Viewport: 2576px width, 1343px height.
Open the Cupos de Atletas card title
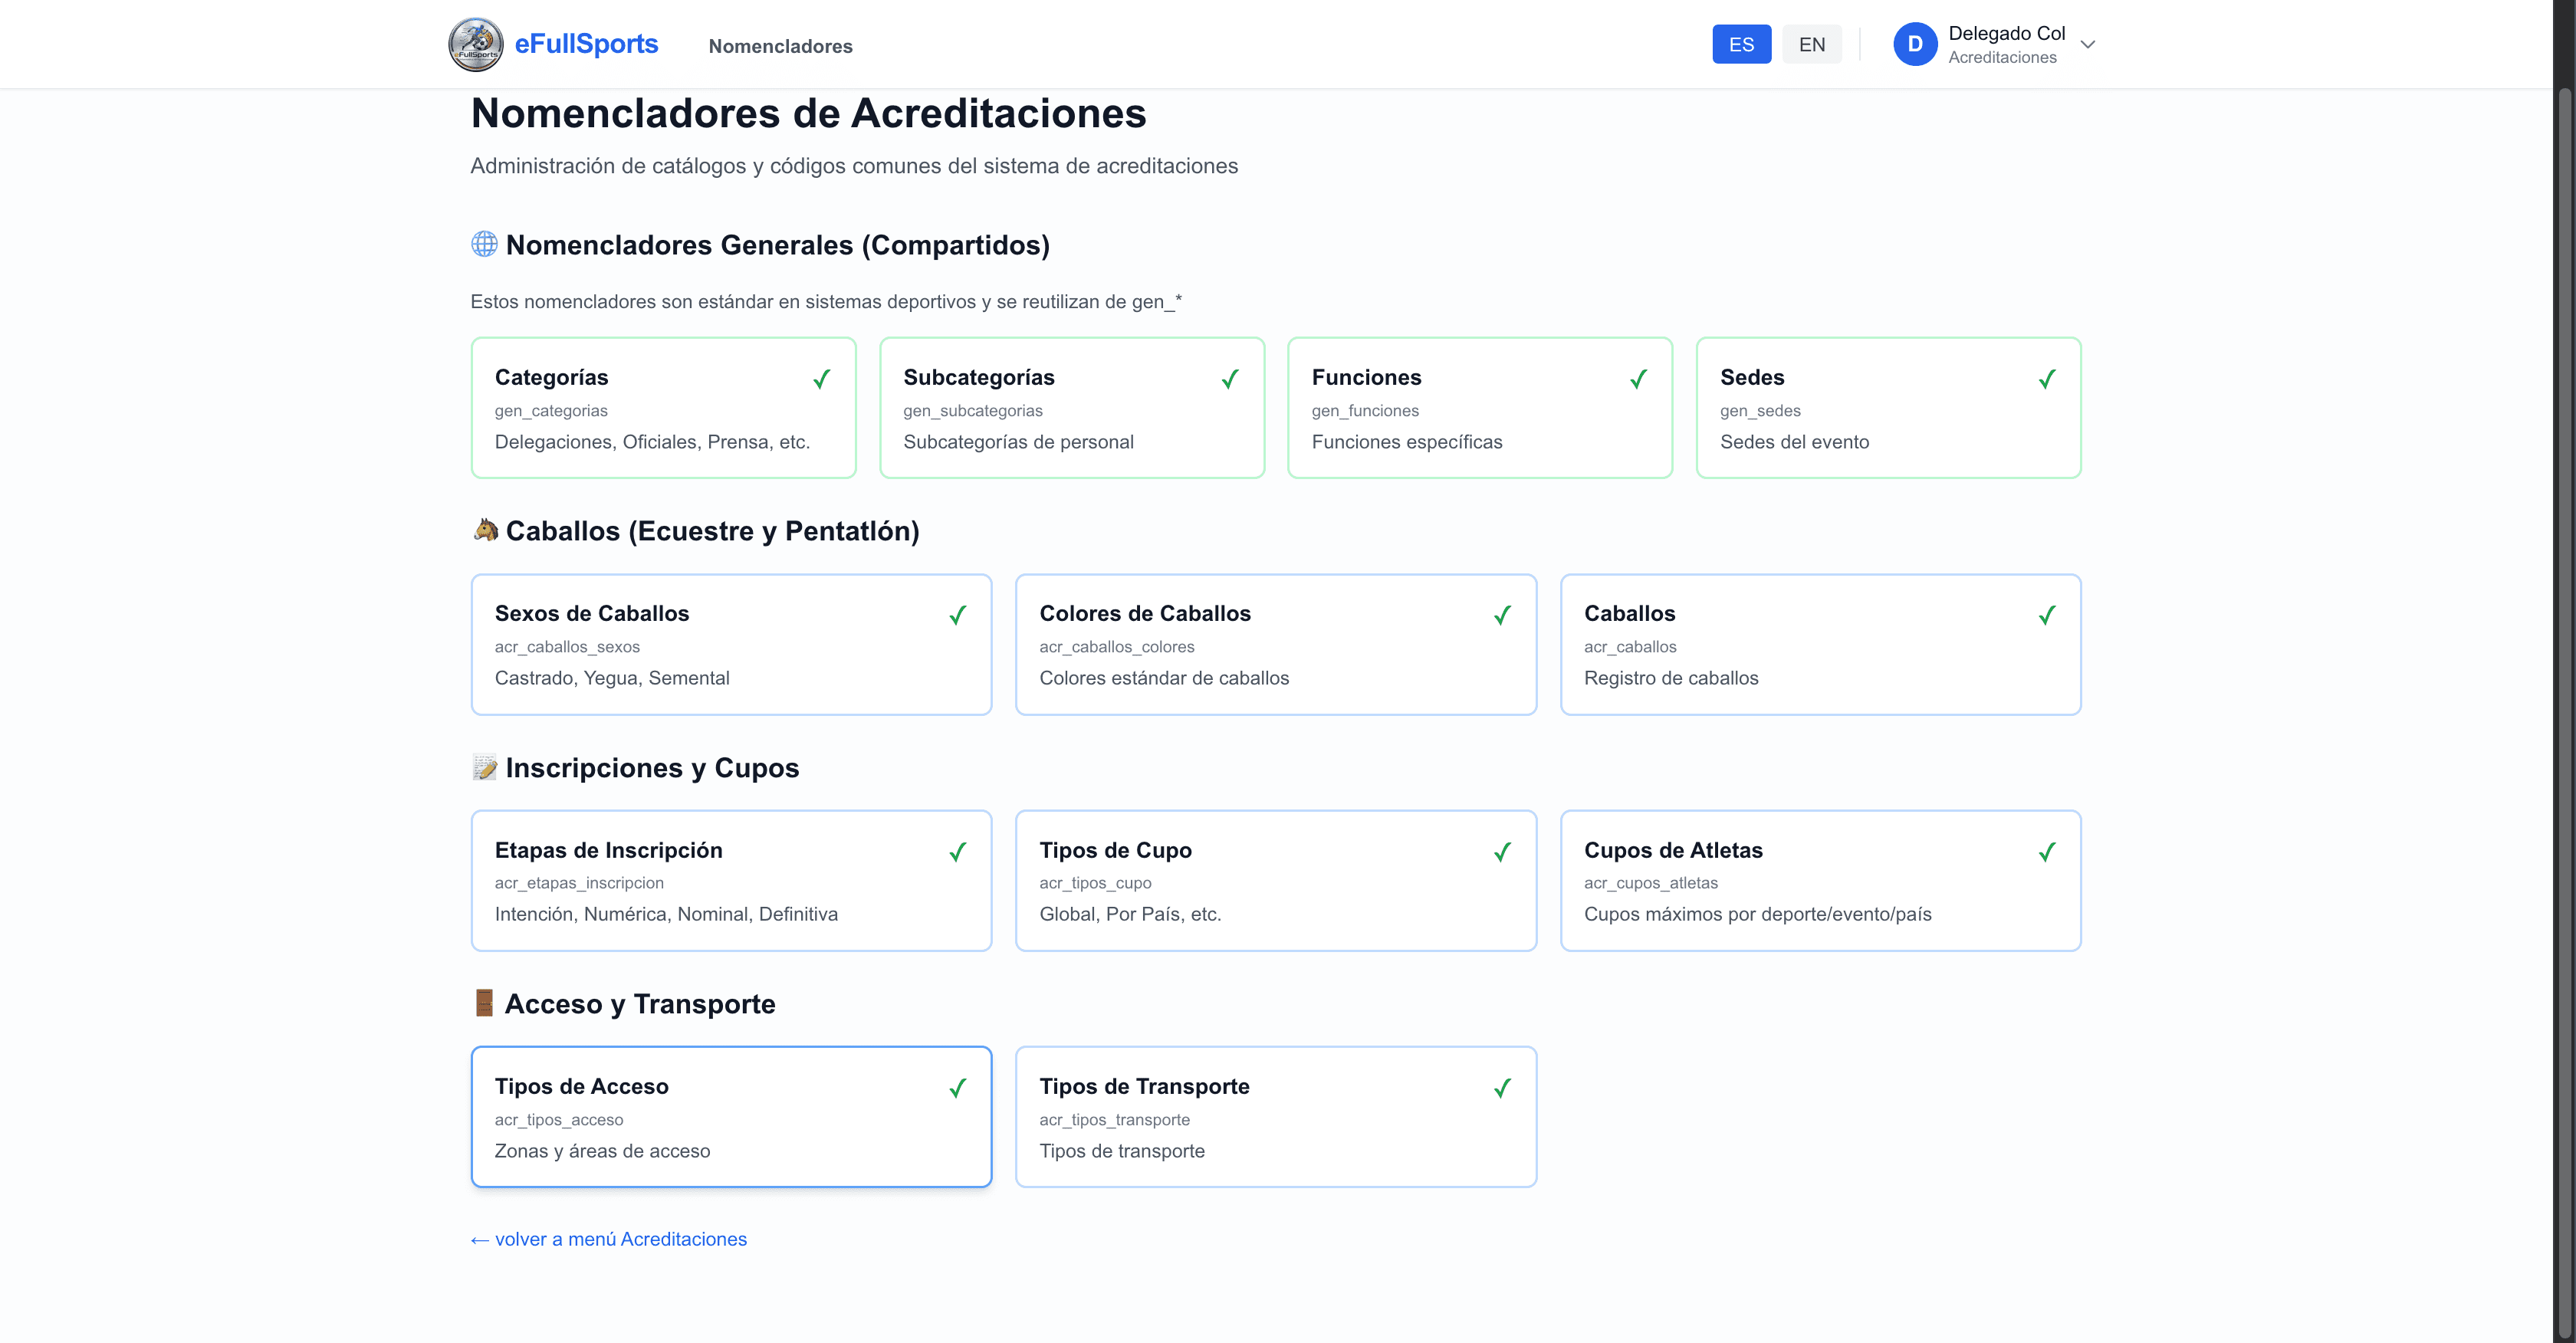pyautogui.click(x=1673, y=850)
